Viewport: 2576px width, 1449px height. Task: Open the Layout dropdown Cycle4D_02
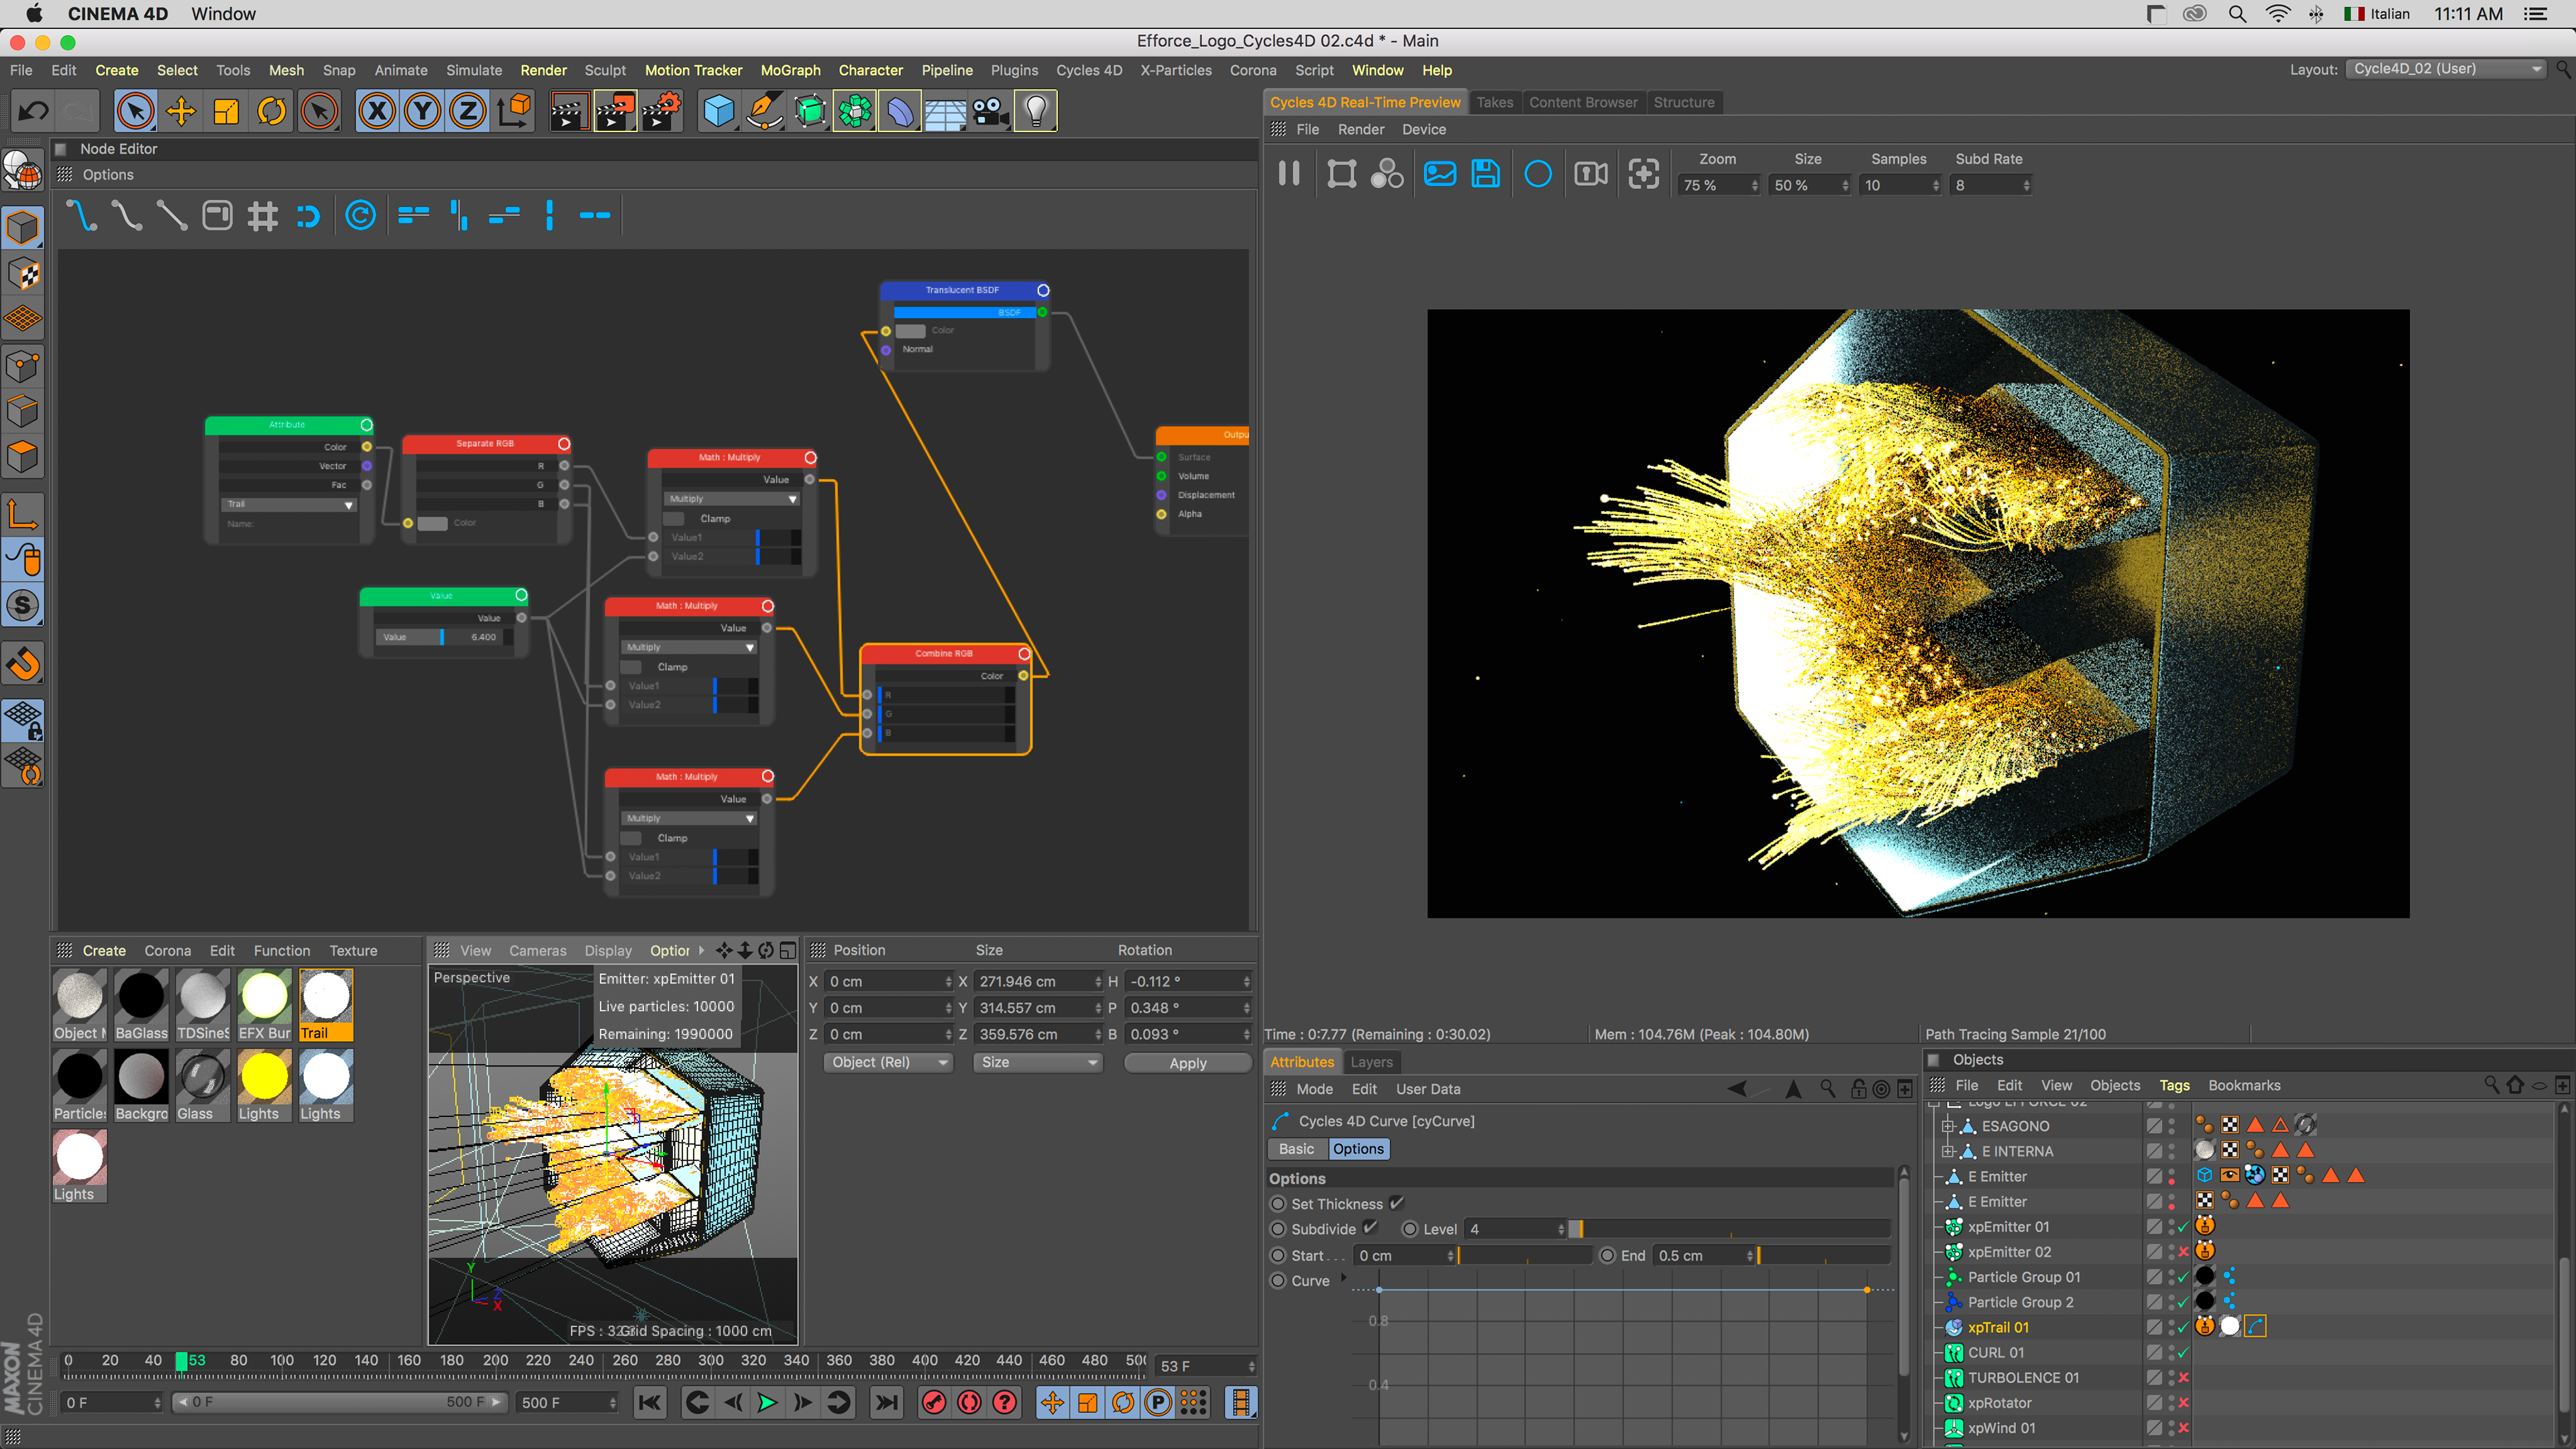[x=2447, y=69]
